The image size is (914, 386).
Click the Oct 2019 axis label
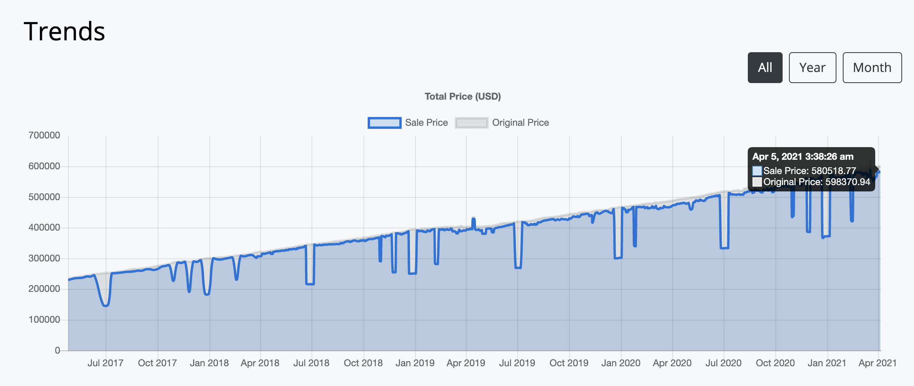click(x=569, y=363)
